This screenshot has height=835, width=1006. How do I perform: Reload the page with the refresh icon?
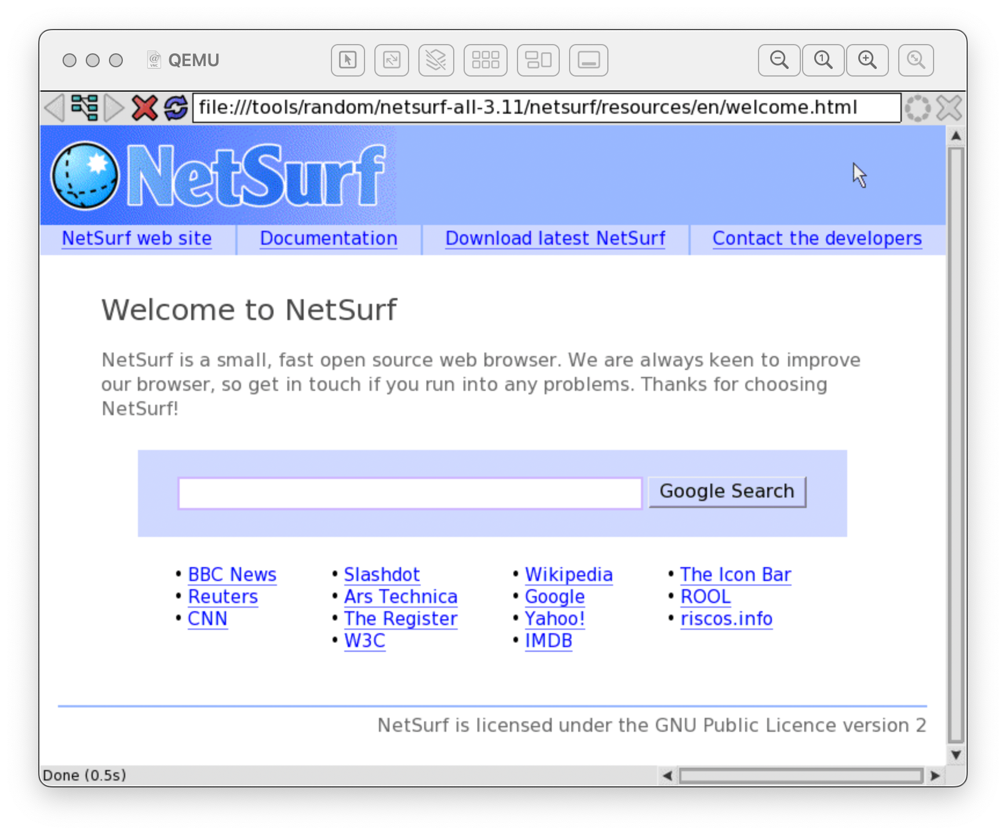click(x=176, y=108)
